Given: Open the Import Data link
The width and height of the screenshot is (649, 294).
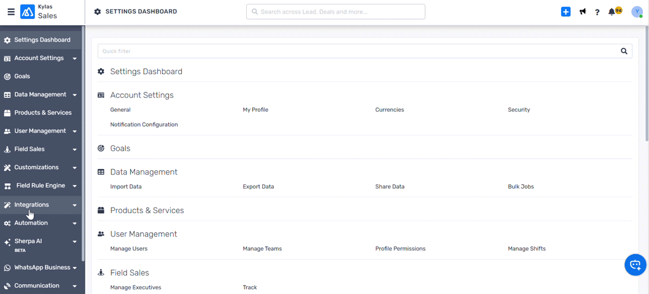Looking at the screenshot, I should [x=126, y=186].
